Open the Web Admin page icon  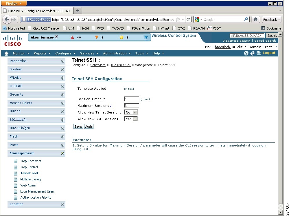(16, 185)
